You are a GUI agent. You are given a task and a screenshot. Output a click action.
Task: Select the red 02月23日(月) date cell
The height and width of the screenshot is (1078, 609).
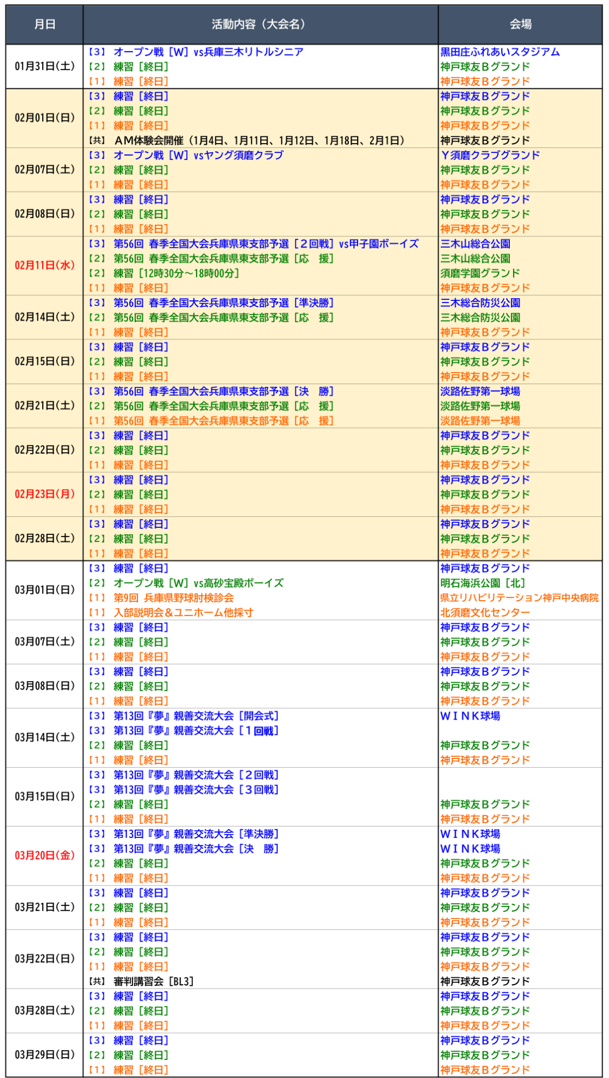pyautogui.click(x=44, y=494)
